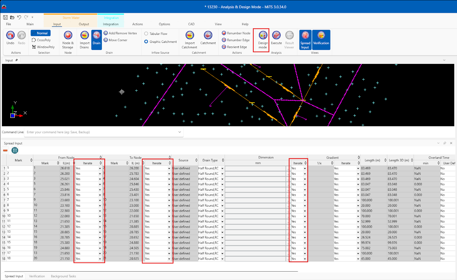Screen dimensions: 457x280
Task: Switch to bottom Verification tab
Action: coord(37,276)
